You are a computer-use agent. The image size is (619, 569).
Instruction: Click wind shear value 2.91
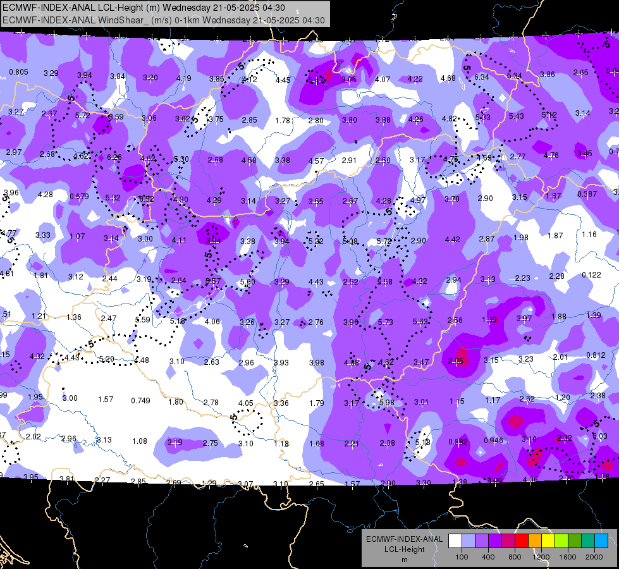pos(349,161)
